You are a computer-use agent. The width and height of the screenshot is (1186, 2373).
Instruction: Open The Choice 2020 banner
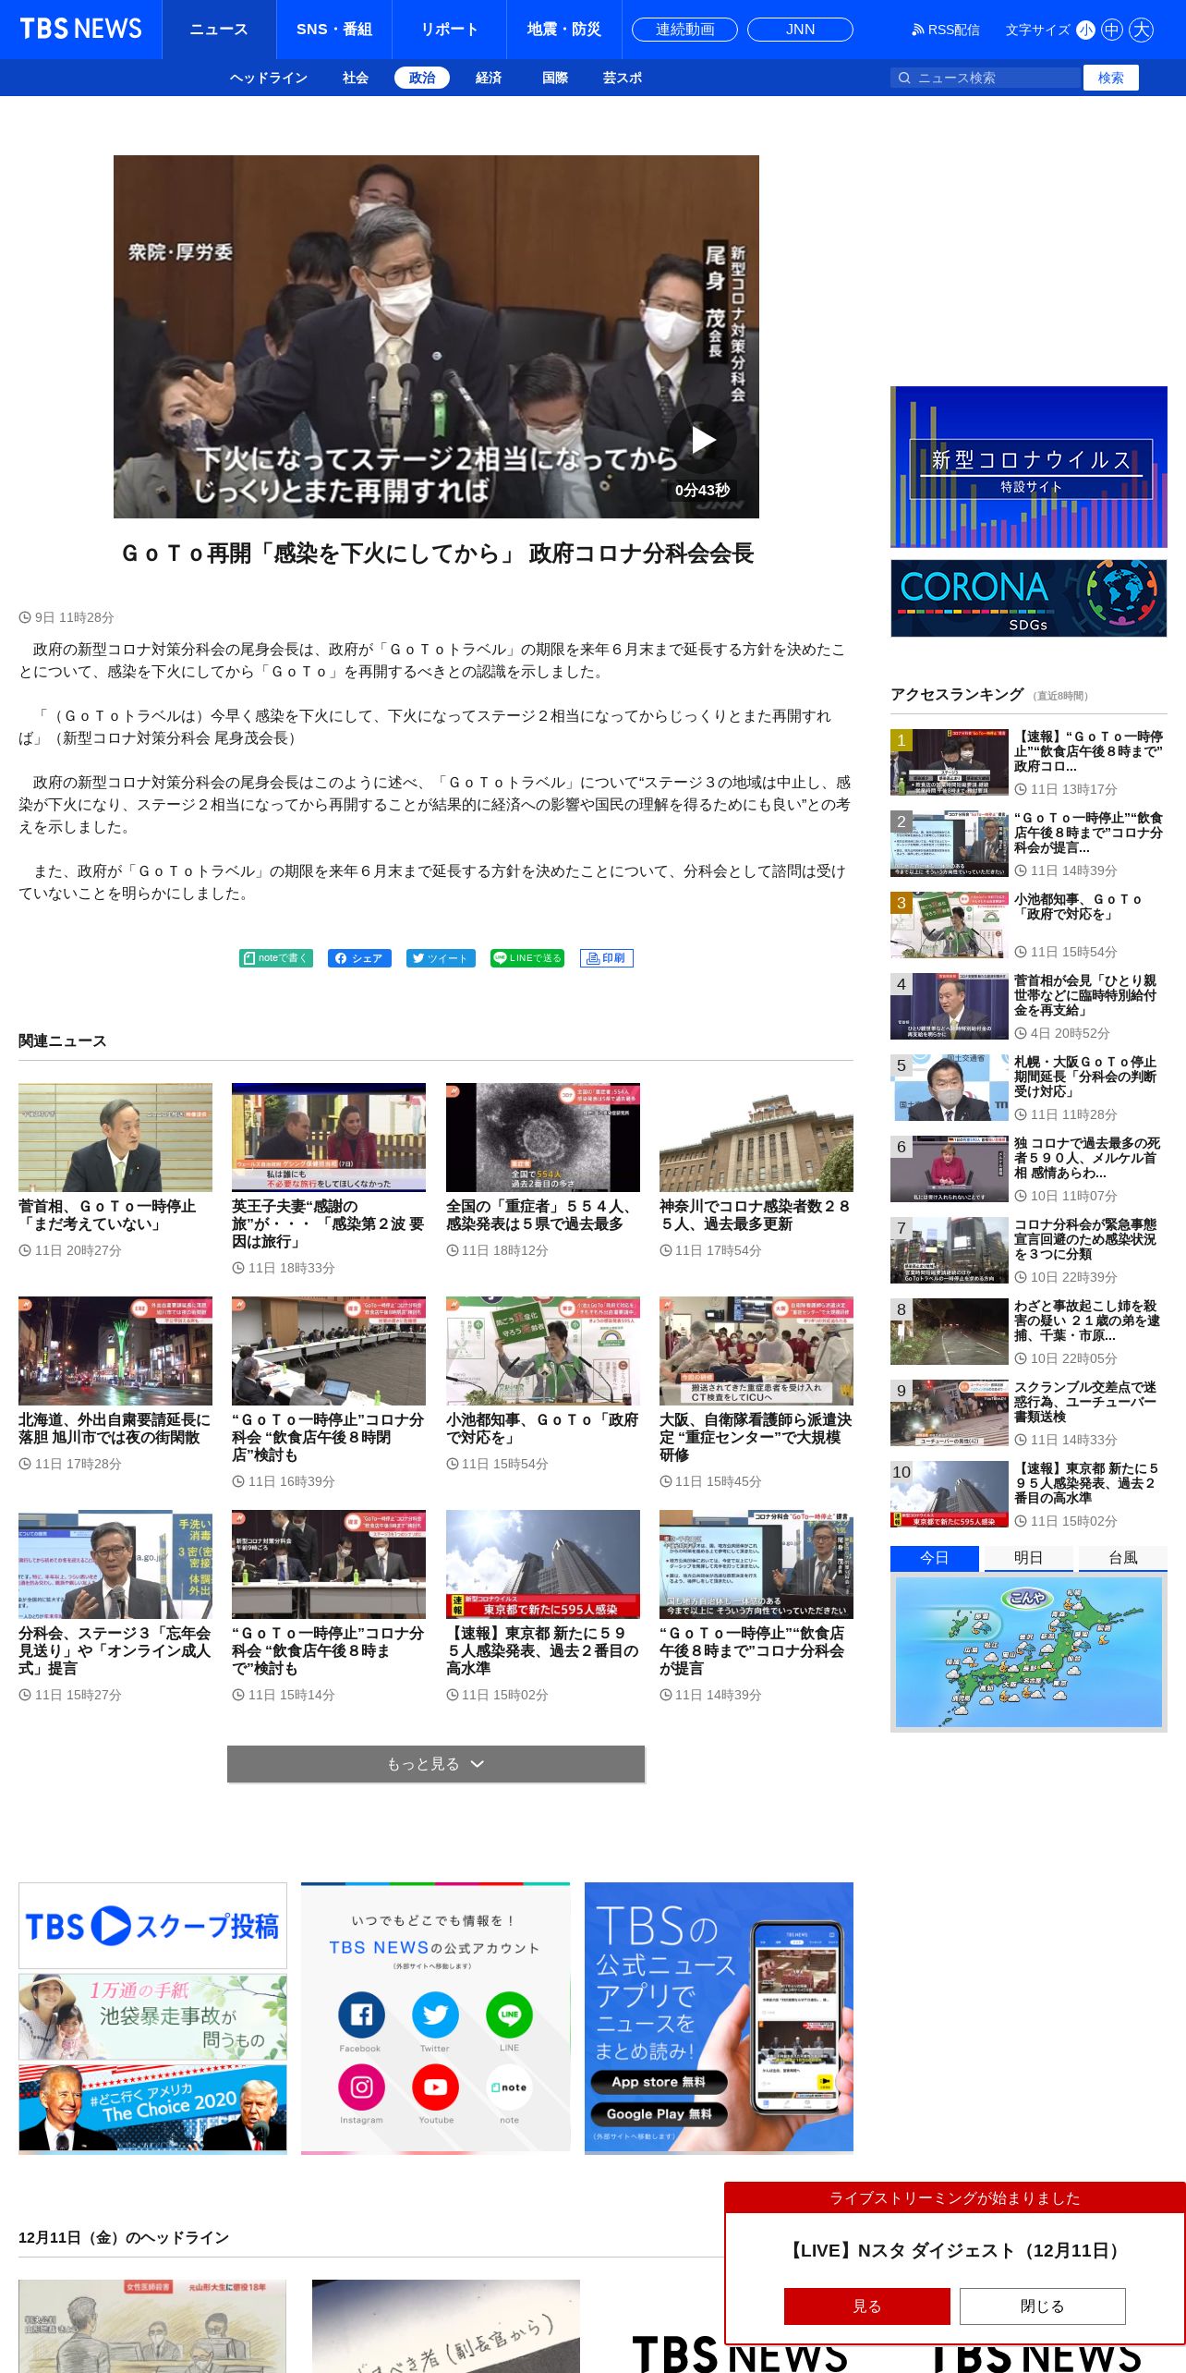click(152, 2108)
